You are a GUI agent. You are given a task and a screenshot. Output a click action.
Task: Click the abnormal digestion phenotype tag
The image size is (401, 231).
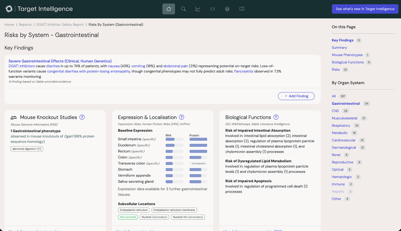(27, 149)
